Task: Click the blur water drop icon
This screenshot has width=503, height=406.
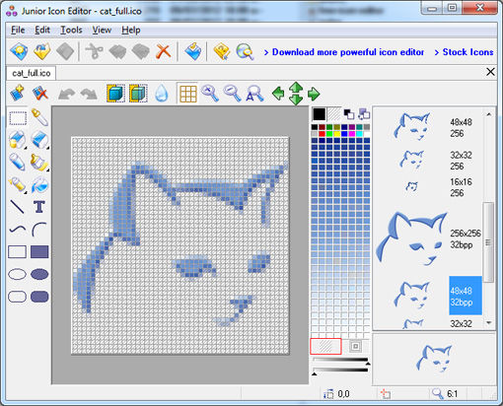Action: 162,94
